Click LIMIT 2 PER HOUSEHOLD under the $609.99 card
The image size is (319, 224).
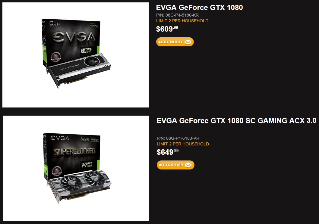click(183, 21)
